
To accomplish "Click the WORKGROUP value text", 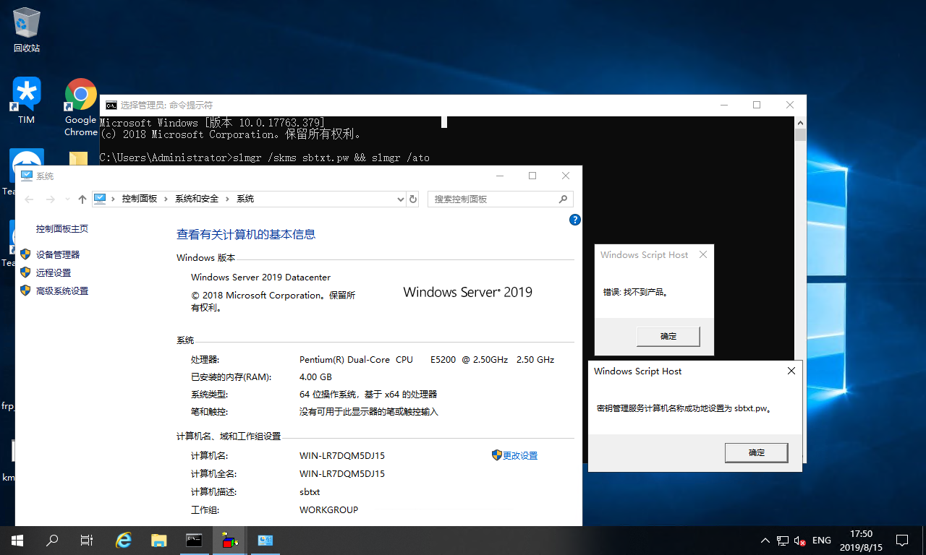I will tap(328, 510).
